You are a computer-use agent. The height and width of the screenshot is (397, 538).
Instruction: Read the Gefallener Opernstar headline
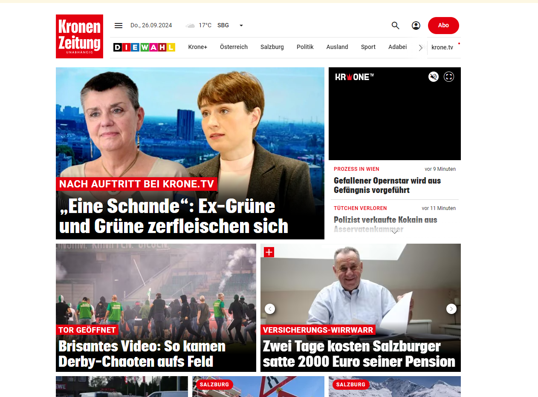[x=387, y=185]
